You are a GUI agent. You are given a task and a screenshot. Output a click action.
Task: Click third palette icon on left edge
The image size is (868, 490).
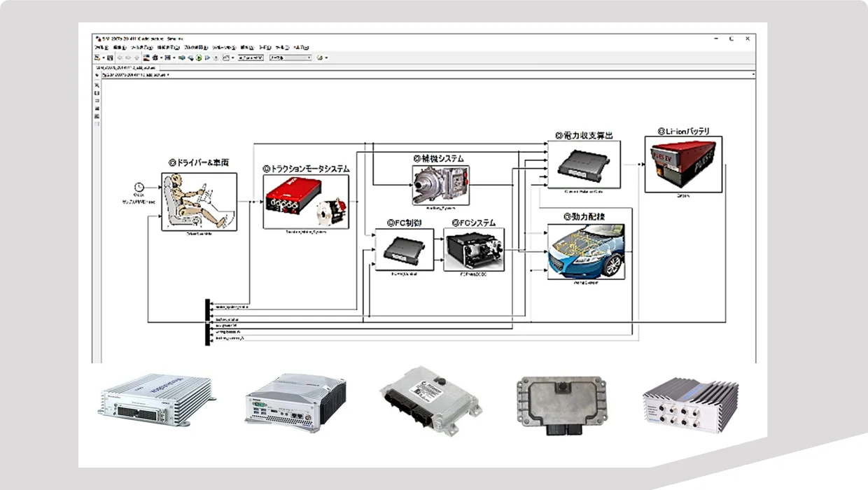click(97, 100)
